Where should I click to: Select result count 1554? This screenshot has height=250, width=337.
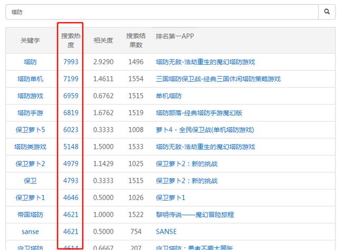tap(136, 79)
